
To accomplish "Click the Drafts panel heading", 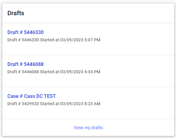I will [x=16, y=13].
